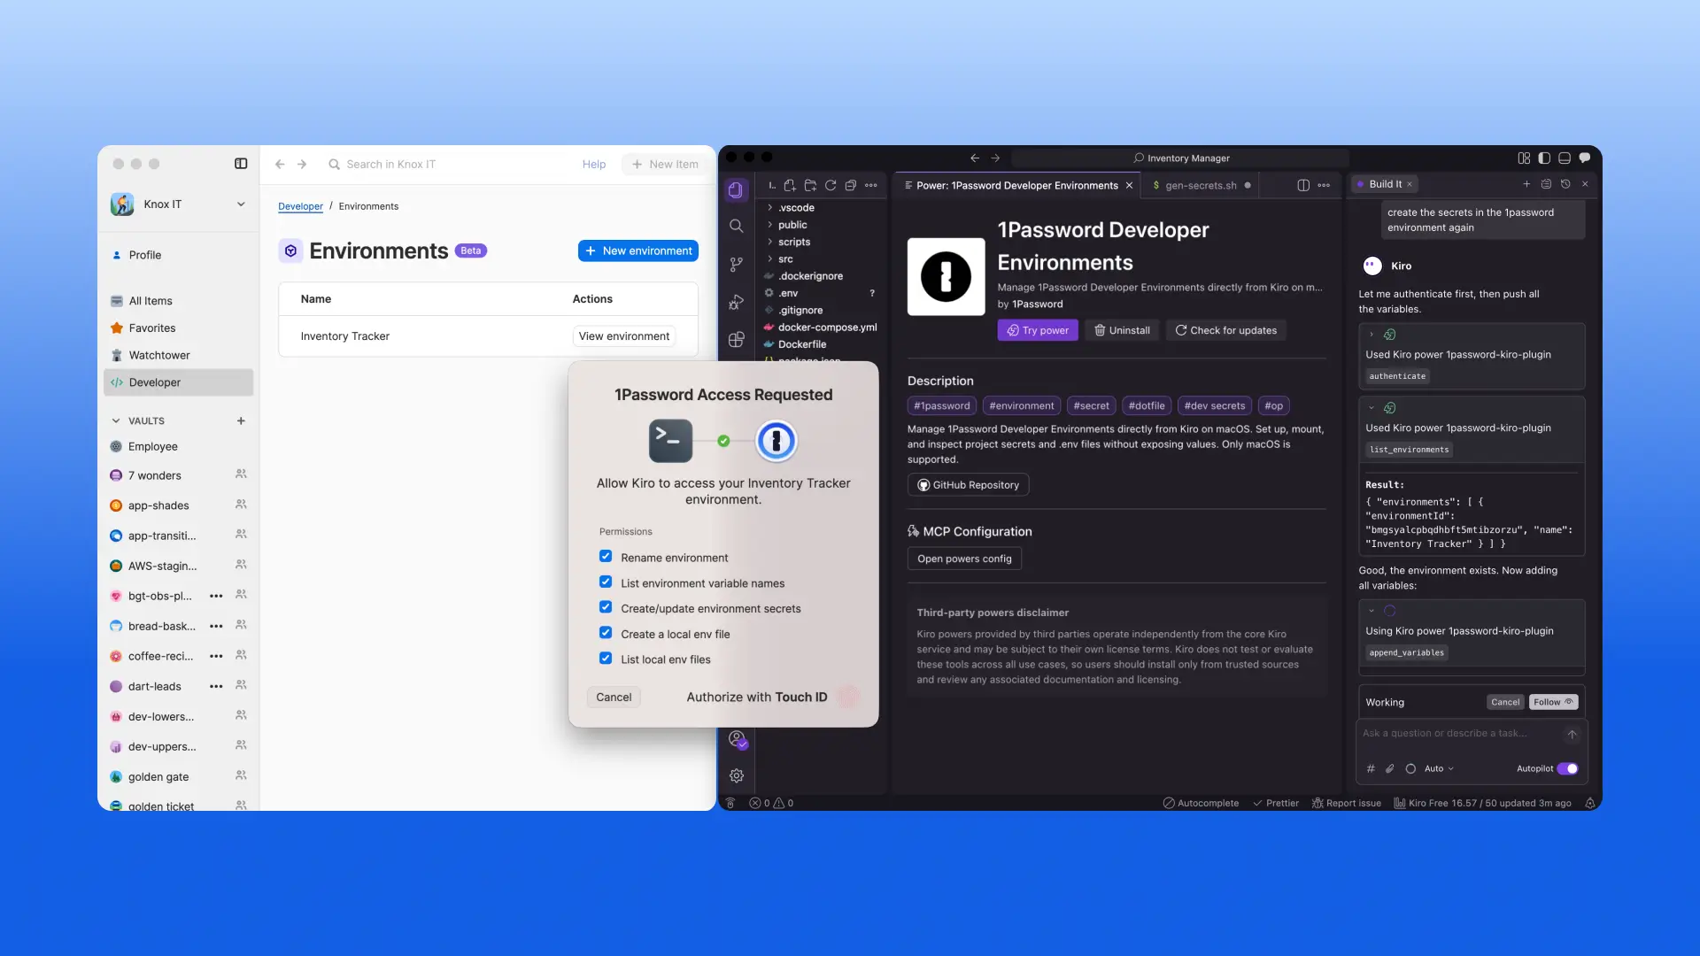Screen dimensions: 1700x956
Task: Uncheck Create a local env file permission
Action: [606, 633]
